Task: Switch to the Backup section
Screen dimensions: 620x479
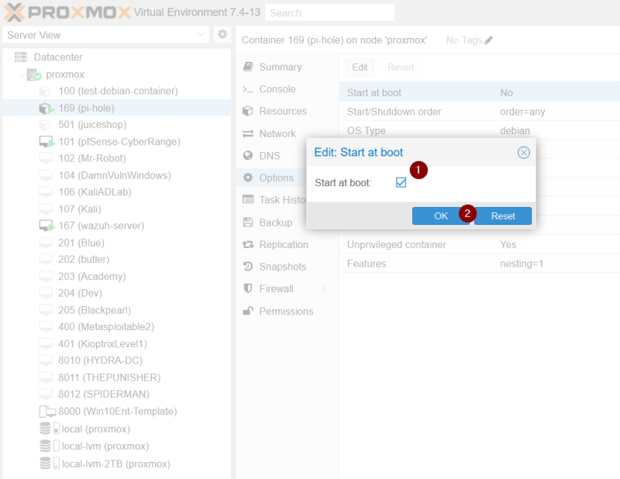Action: point(275,222)
